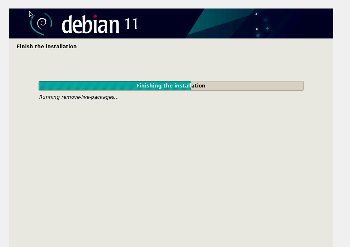The width and height of the screenshot is (350, 247).
Task: Click the 'debian 11' banner title
Action: pos(100,24)
